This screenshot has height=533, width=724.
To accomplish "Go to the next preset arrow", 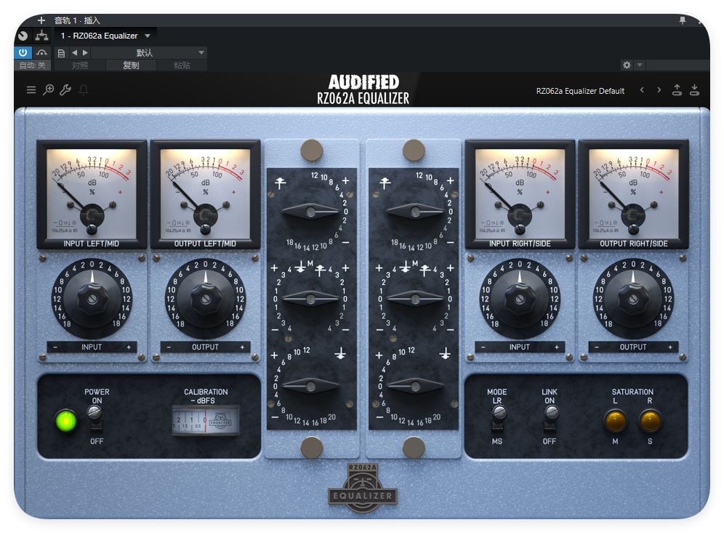I will (659, 90).
